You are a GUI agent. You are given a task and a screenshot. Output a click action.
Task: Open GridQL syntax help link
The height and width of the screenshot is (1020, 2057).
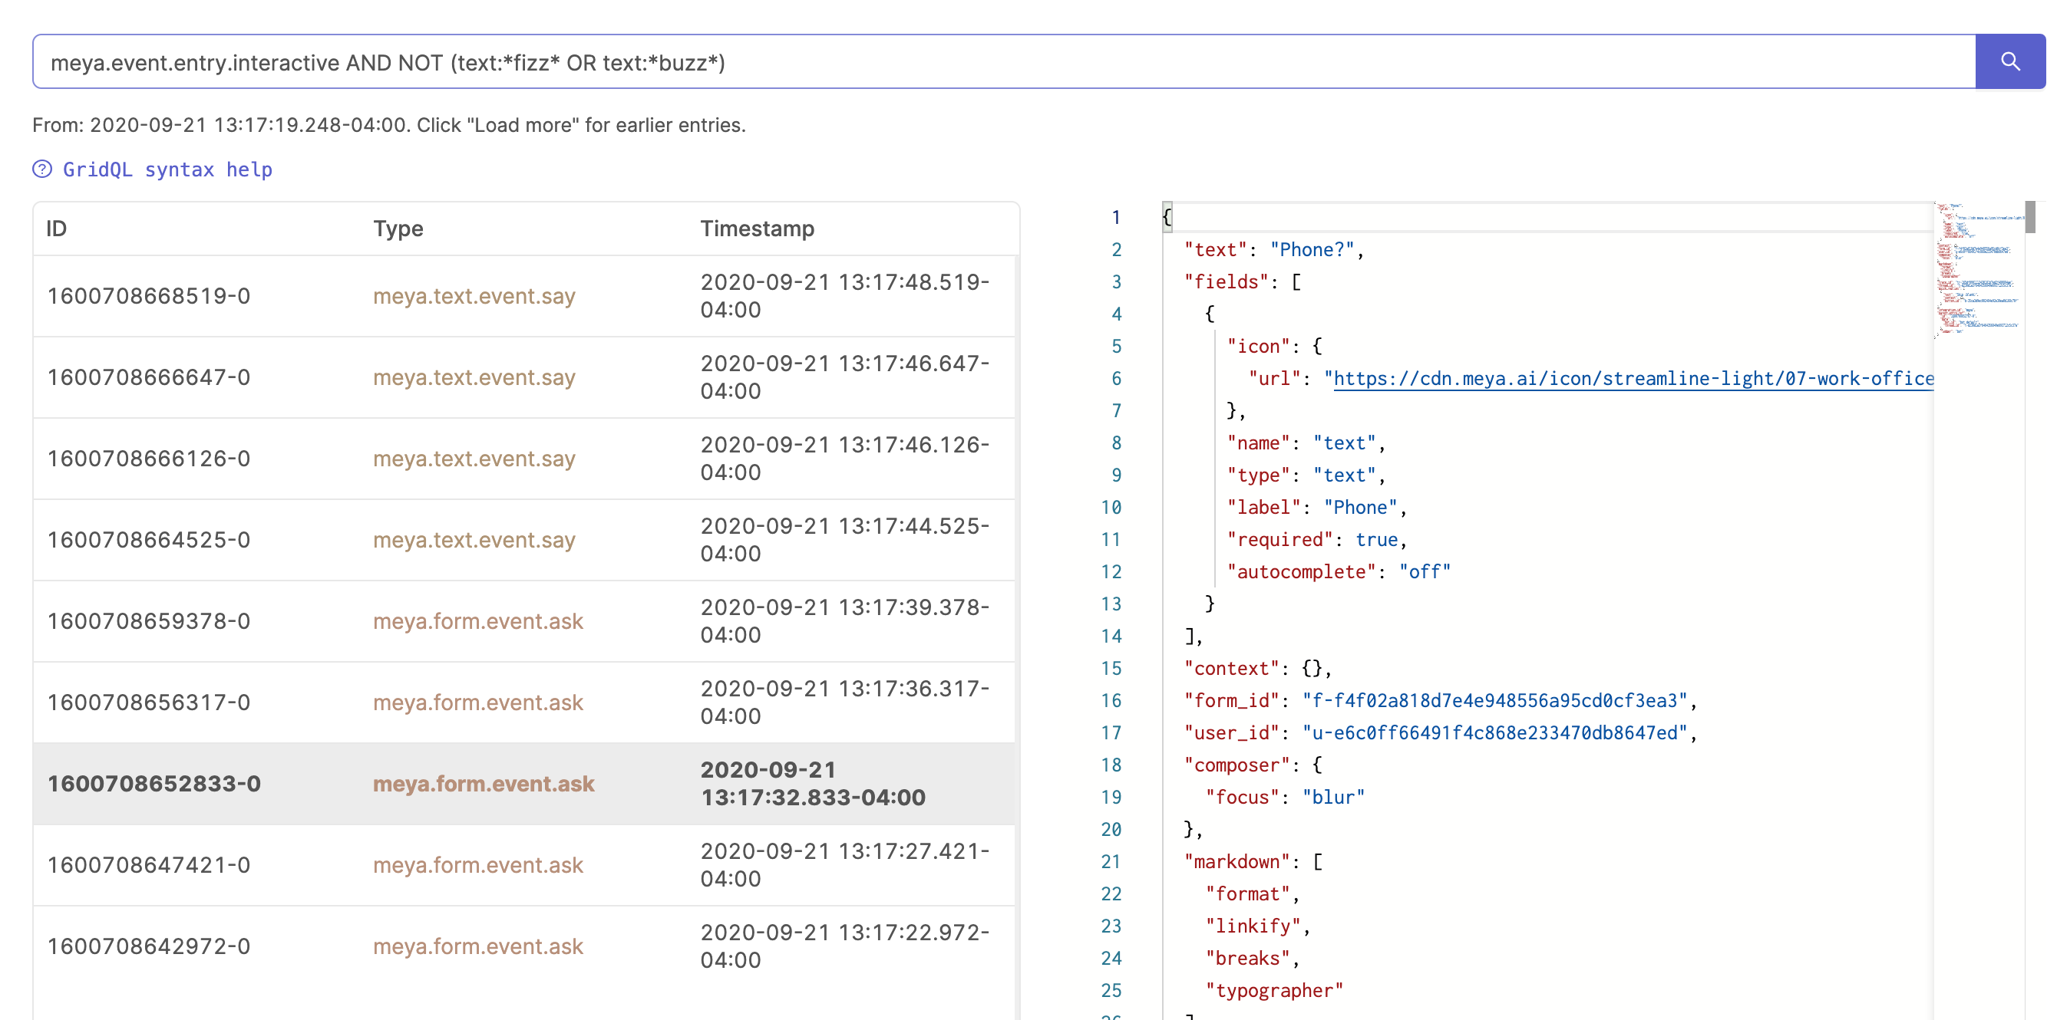click(167, 169)
